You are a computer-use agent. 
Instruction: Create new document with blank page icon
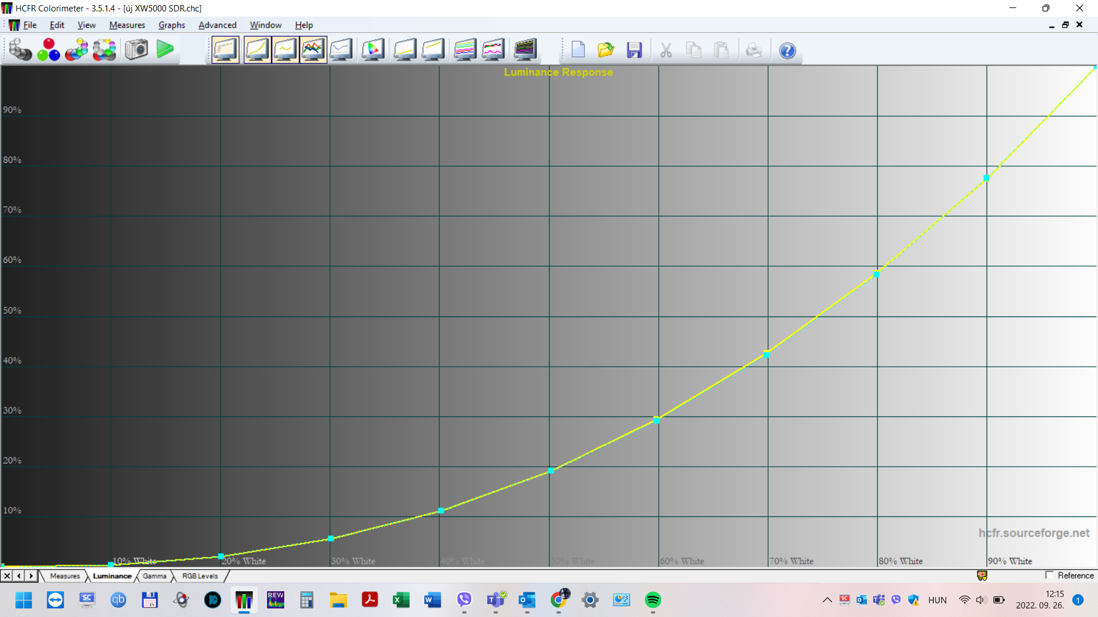click(578, 50)
